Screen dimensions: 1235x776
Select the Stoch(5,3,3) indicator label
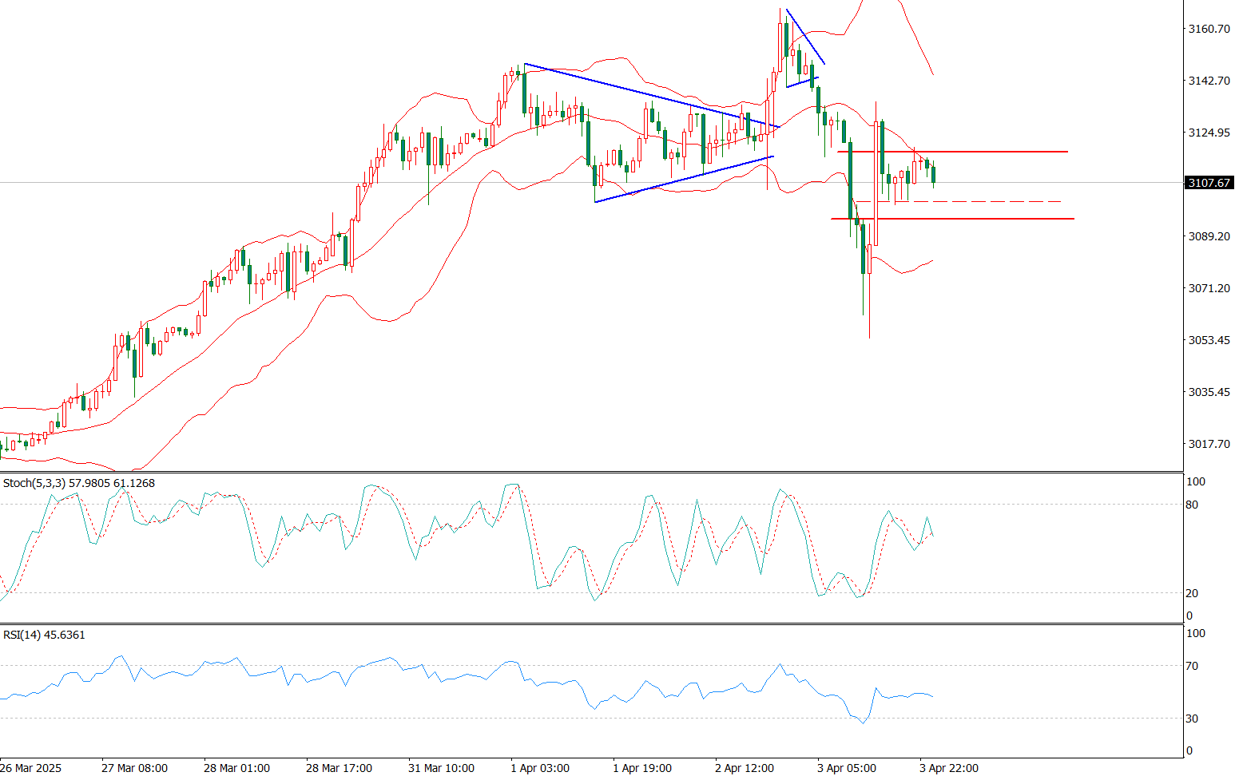[x=78, y=483]
